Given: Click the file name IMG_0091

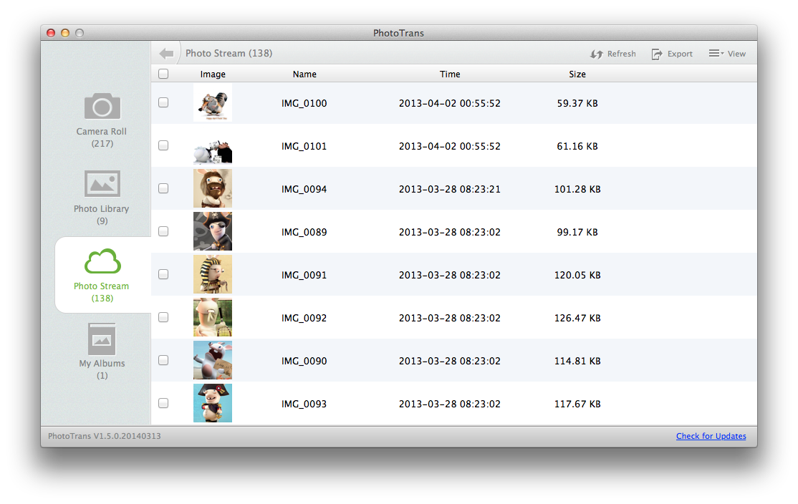Looking at the screenshot, I should [x=304, y=275].
